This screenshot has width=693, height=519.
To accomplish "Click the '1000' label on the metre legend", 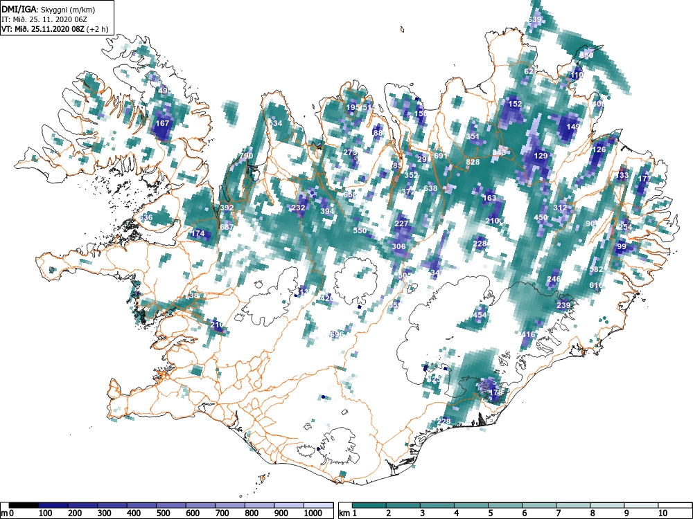I will pos(313,513).
